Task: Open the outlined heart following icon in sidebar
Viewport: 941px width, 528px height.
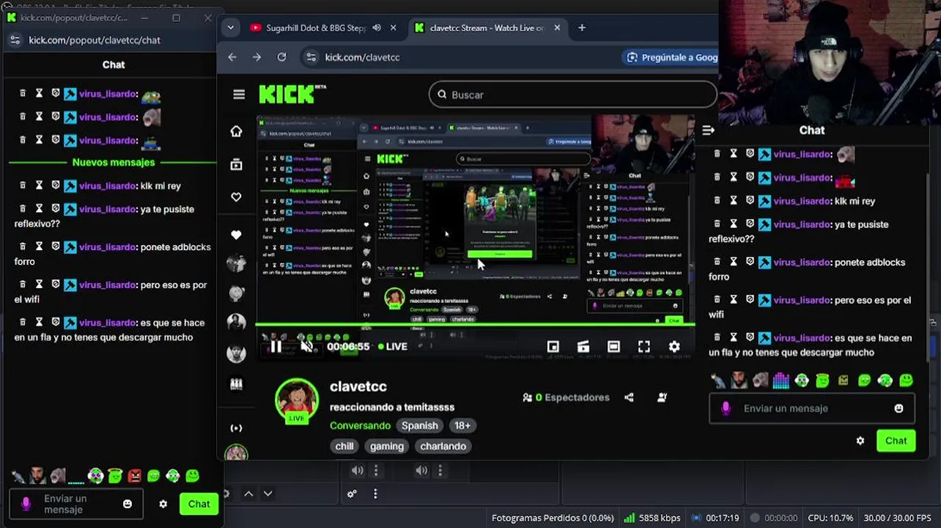Action: [x=236, y=197]
